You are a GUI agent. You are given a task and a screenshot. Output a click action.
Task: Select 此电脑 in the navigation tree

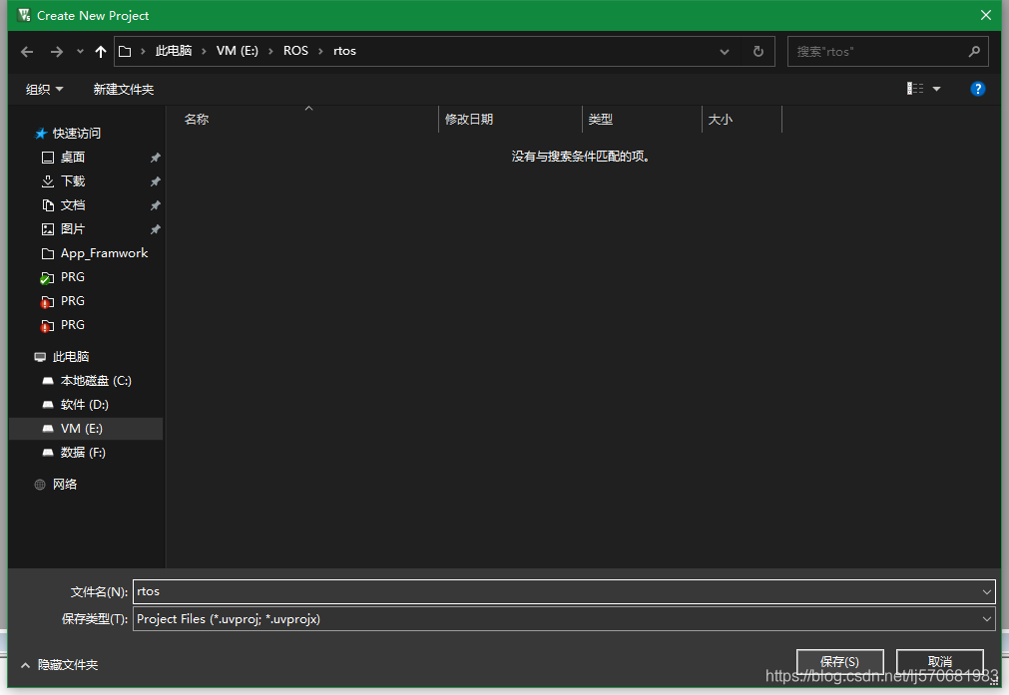pyautogui.click(x=71, y=357)
